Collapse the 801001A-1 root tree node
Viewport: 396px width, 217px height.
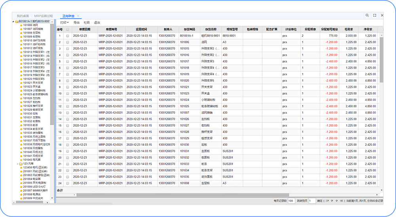13,21
